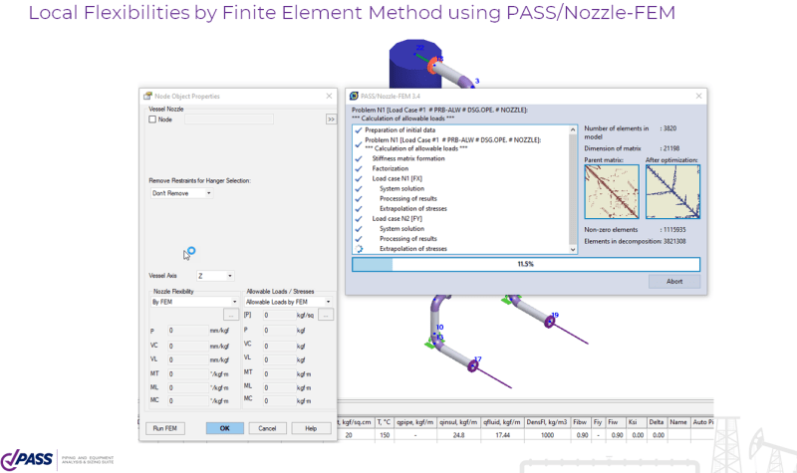Viewport: 797px width, 473px height.
Task: Select 'Load case N1 [FX]' log row
Action: (397, 179)
